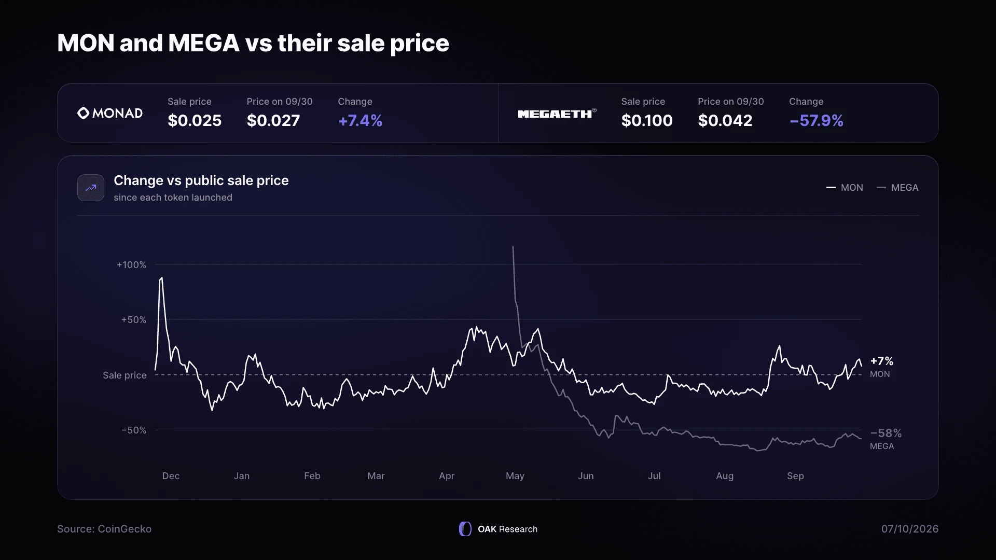This screenshot has width=996, height=560.
Task: Select the Dec label on x-axis
Action: point(171,476)
